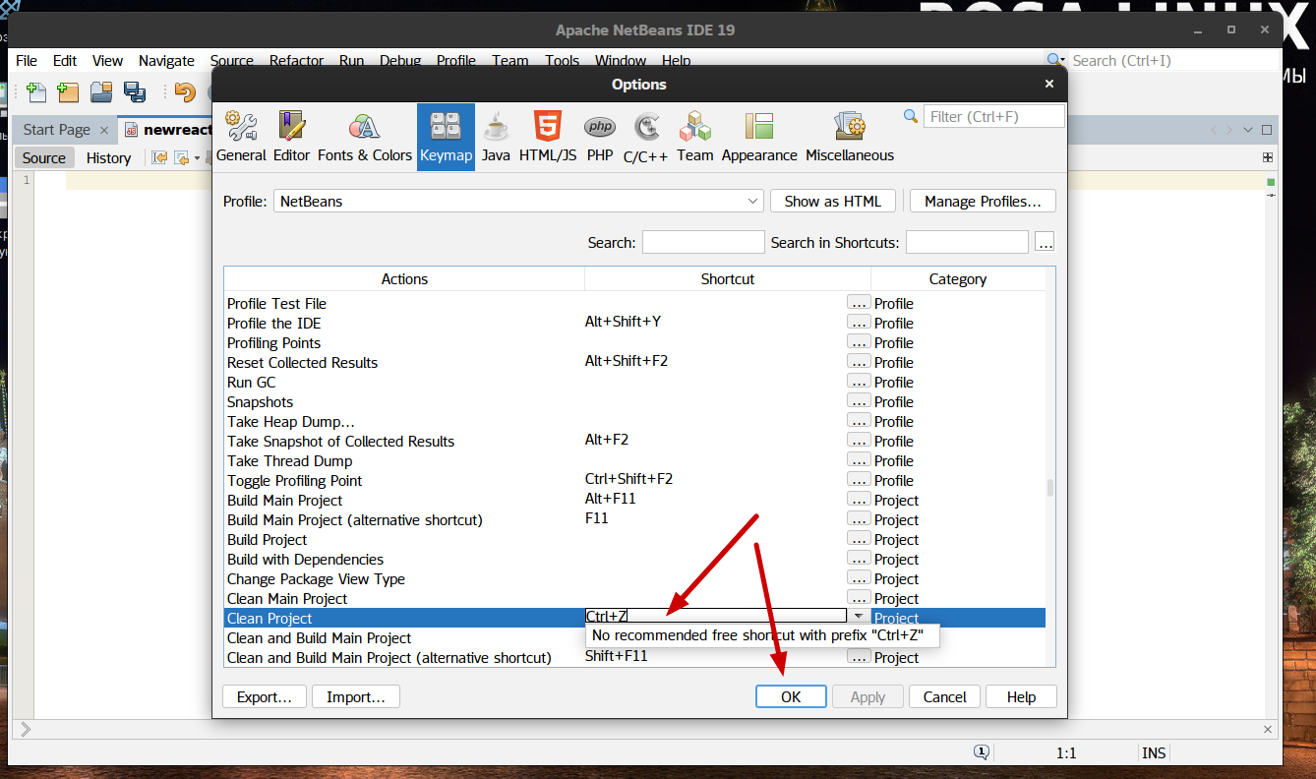Sort by the Actions column header
The height and width of the screenshot is (779, 1316).
click(x=404, y=279)
